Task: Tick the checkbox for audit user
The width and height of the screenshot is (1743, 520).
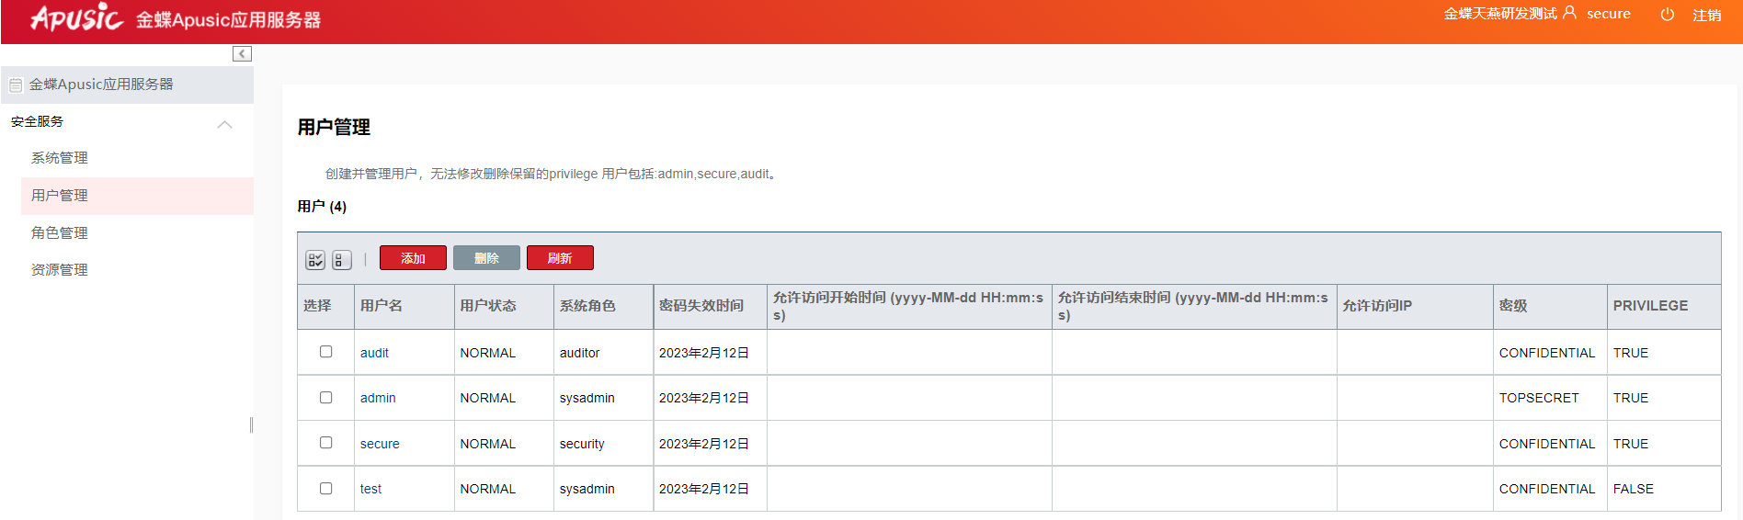Action: [325, 352]
